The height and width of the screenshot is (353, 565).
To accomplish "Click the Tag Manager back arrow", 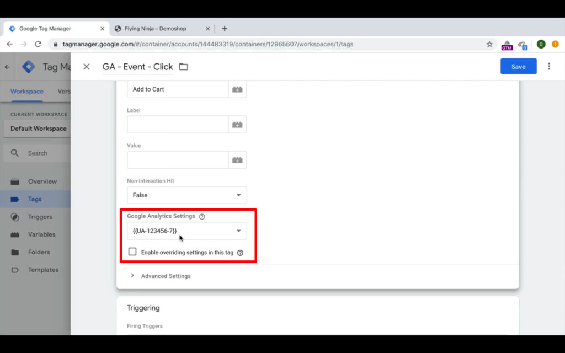I will click(7, 67).
